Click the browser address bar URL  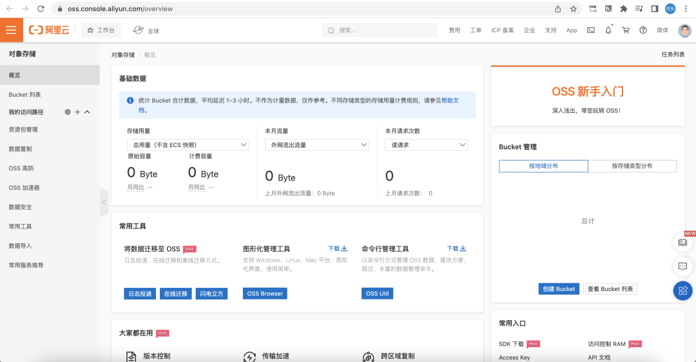pos(120,8)
